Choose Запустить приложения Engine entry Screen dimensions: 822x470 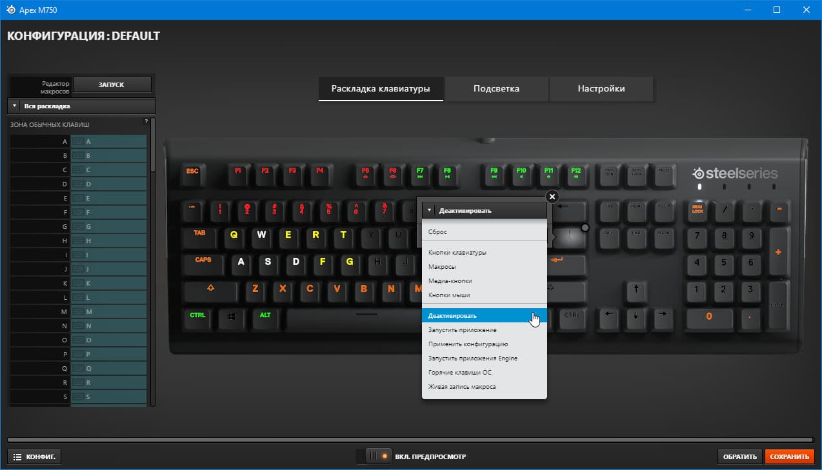(x=485, y=358)
